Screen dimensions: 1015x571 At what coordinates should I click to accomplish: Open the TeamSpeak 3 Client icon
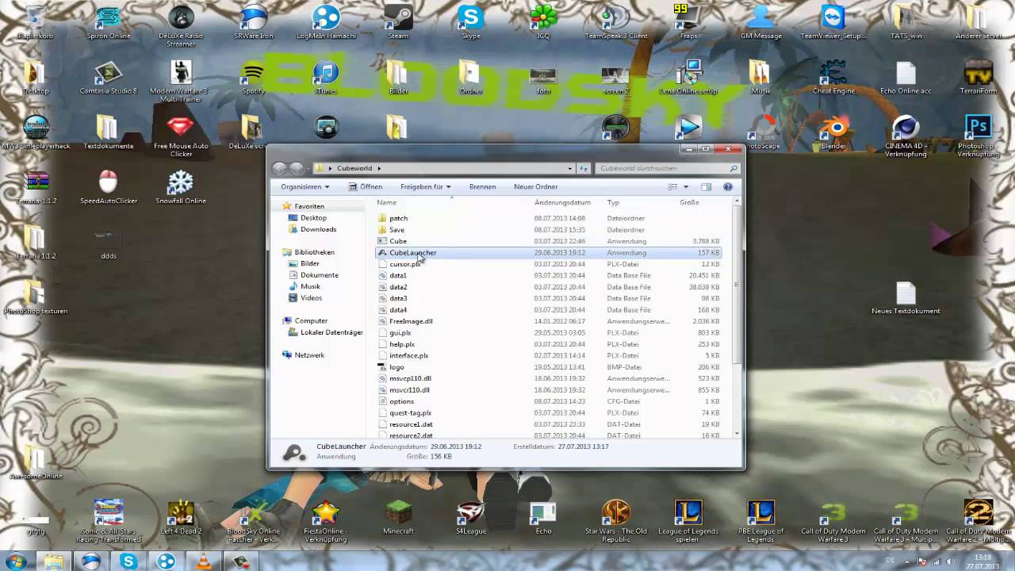(615, 18)
